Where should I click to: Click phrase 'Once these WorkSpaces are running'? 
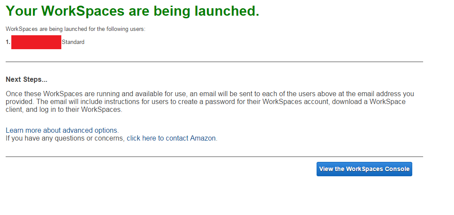coord(59,94)
